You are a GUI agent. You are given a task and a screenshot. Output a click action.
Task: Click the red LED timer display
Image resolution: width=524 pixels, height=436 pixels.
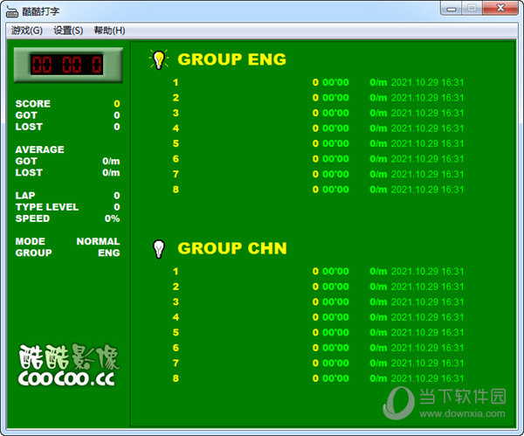[67, 64]
